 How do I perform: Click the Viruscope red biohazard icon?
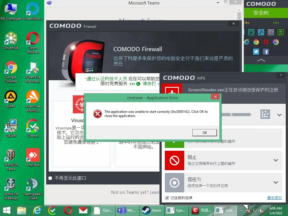click(79, 104)
